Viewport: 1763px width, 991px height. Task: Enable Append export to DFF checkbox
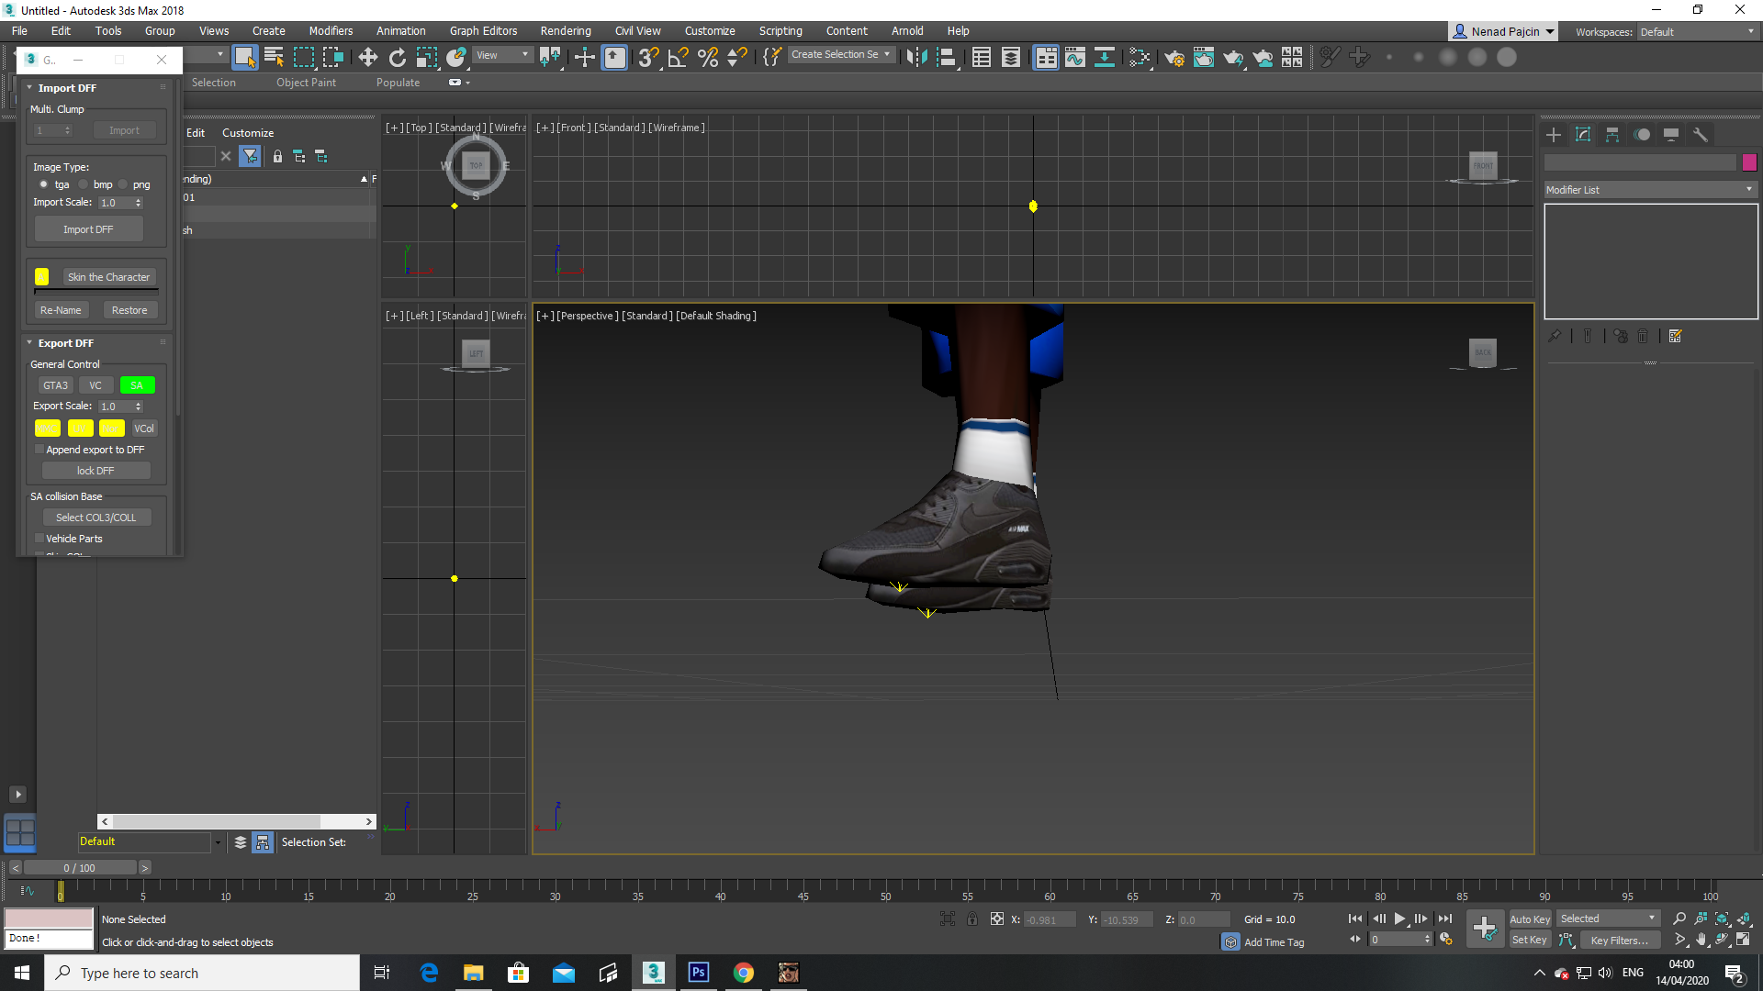tap(39, 450)
